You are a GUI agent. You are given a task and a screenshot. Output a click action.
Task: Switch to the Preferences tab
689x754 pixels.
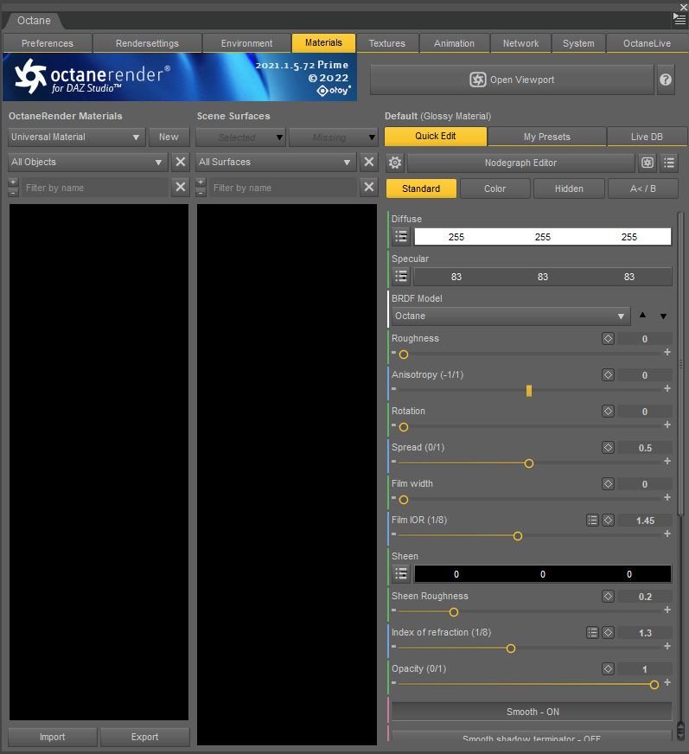(x=48, y=43)
